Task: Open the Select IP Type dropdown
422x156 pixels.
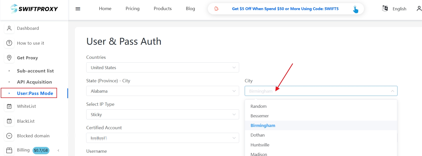Action: pos(162,115)
